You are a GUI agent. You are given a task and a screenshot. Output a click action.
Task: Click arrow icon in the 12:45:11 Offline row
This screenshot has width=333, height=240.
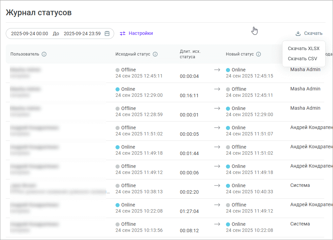[217, 70]
